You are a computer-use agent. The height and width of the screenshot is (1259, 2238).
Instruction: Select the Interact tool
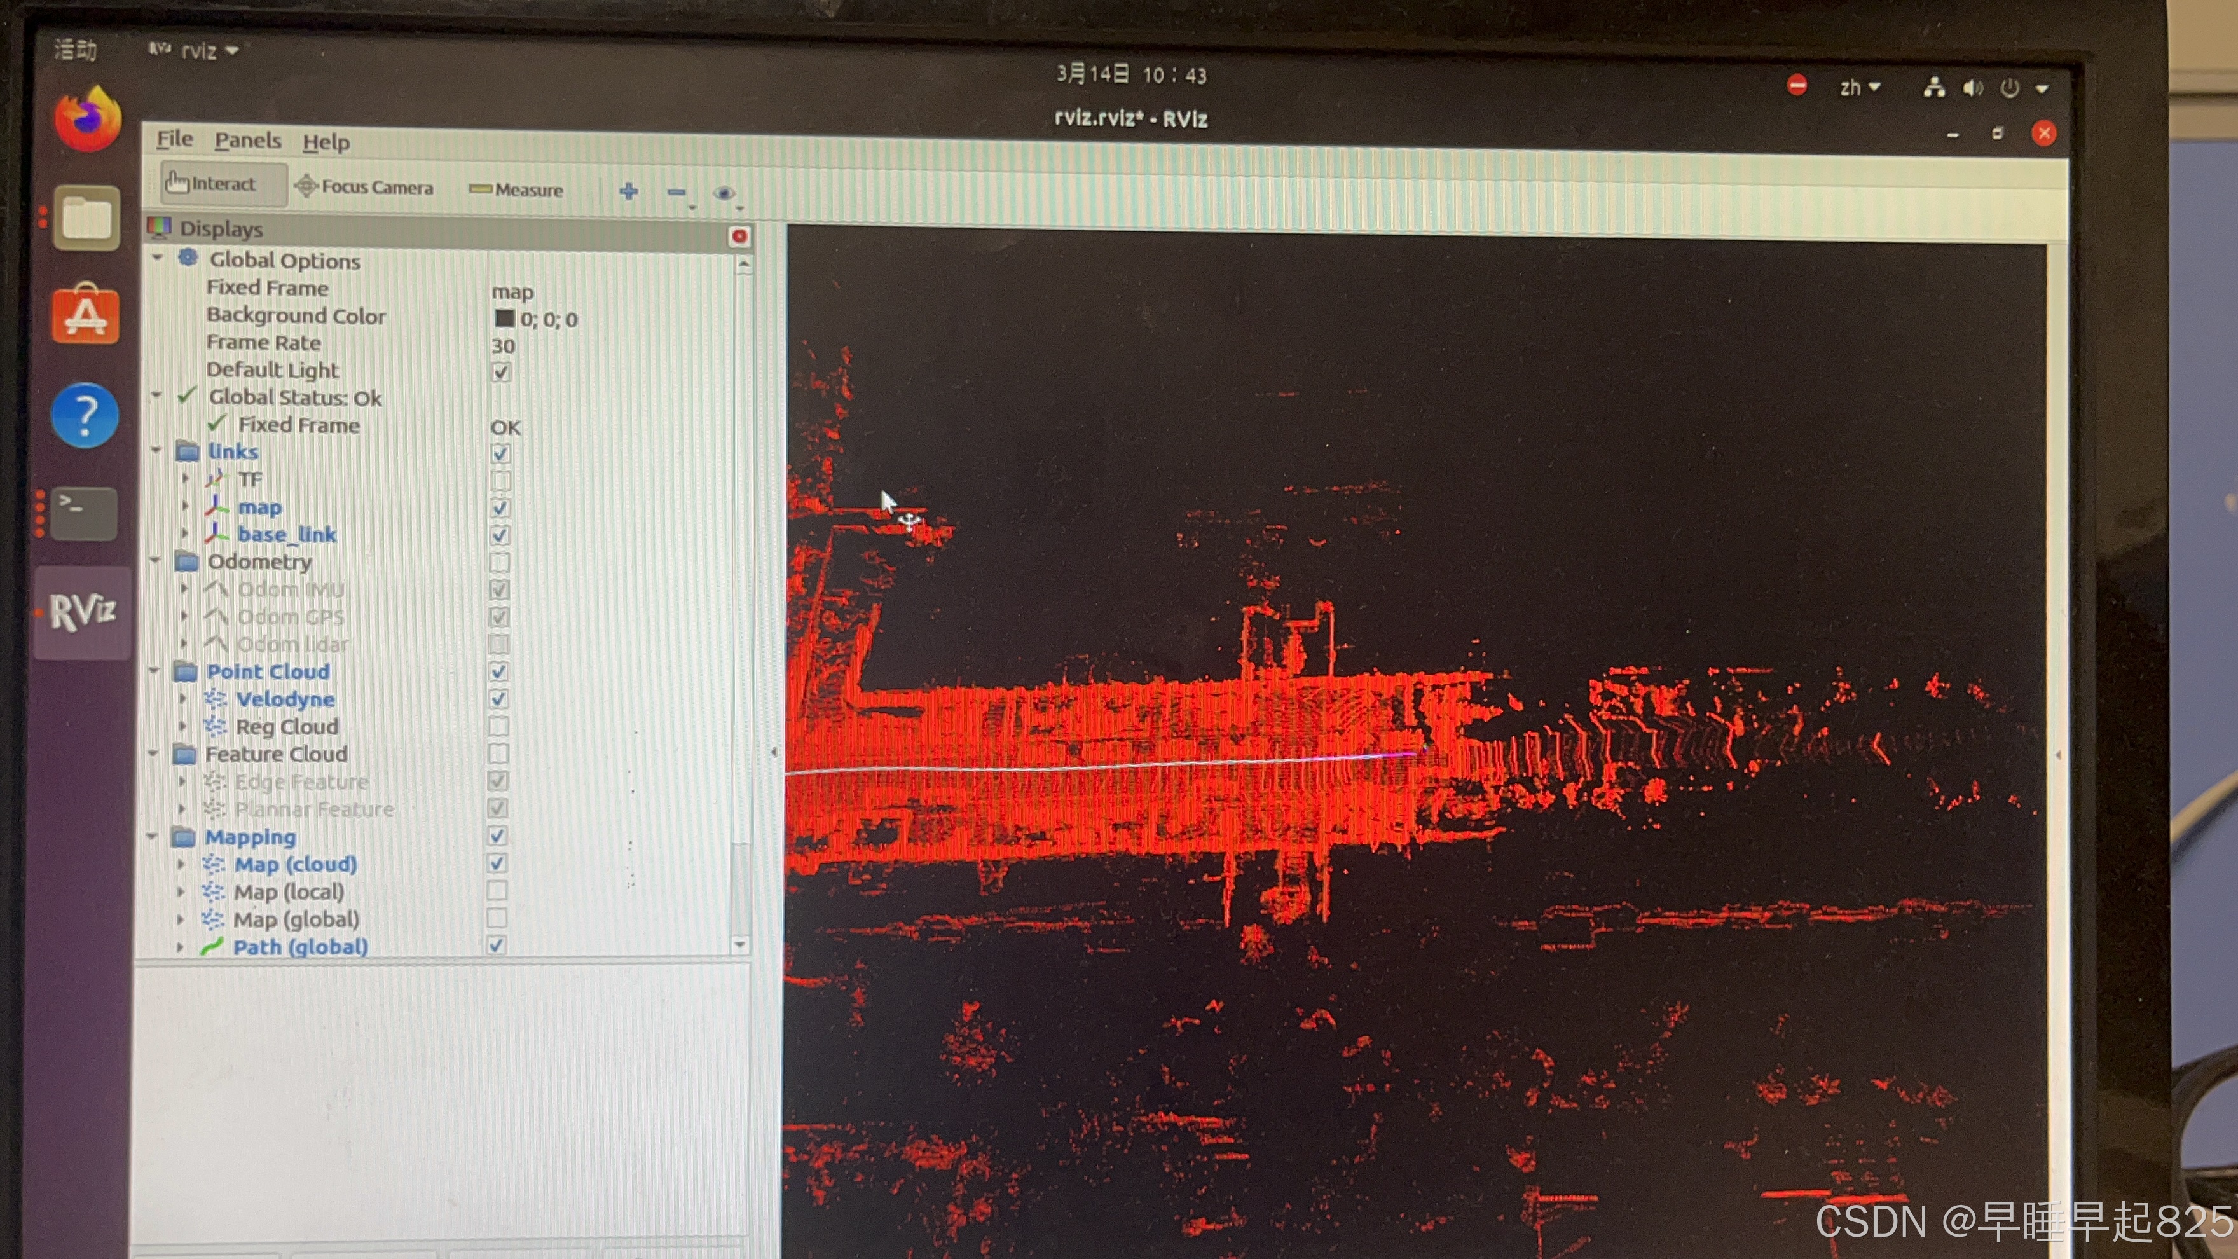(212, 184)
